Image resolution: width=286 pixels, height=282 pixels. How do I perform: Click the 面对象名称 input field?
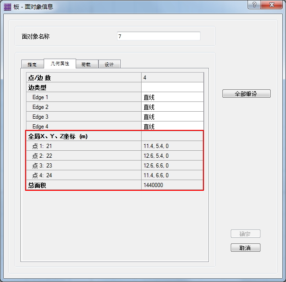click(158, 36)
